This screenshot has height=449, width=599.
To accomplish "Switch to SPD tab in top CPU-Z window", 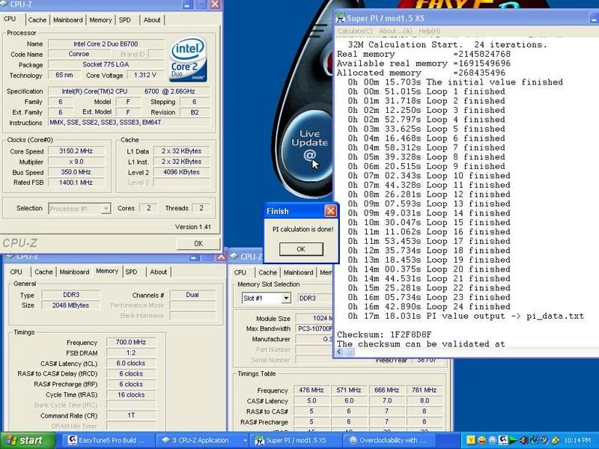I will 125,20.
